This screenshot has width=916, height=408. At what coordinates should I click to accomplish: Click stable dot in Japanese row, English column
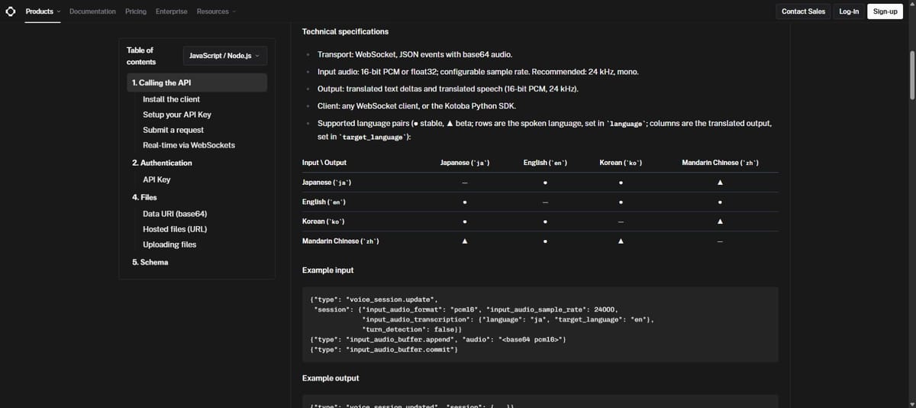(x=545, y=183)
